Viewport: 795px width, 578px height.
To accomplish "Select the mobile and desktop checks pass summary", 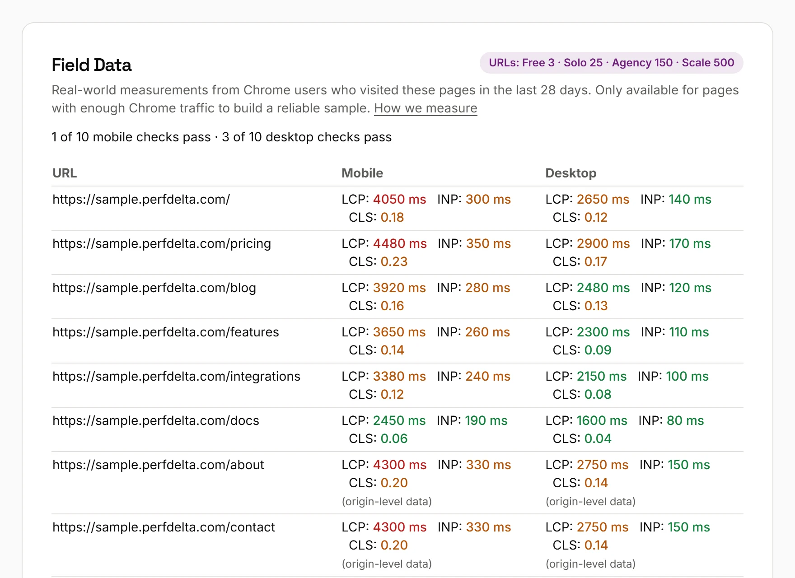I will (222, 137).
